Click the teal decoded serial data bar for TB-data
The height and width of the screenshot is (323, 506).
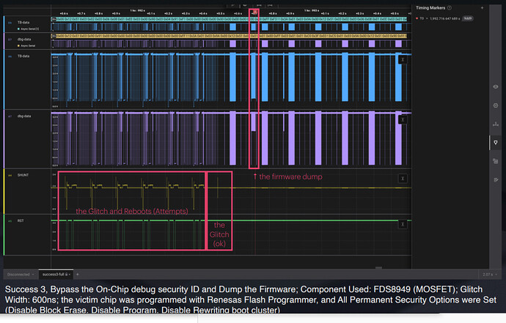coord(229,19)
